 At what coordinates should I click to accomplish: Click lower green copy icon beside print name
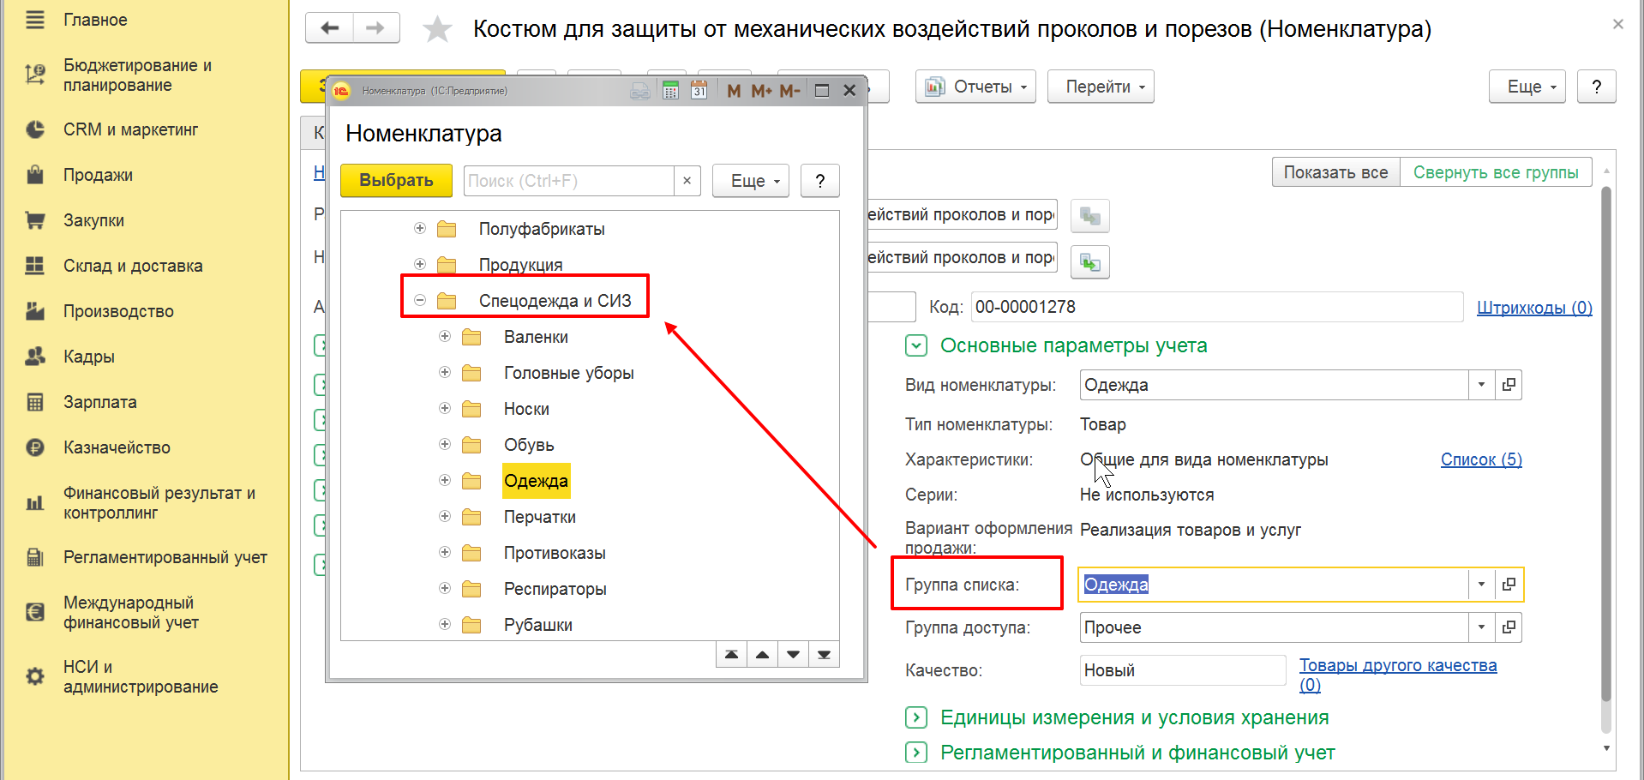point(1090,262)
